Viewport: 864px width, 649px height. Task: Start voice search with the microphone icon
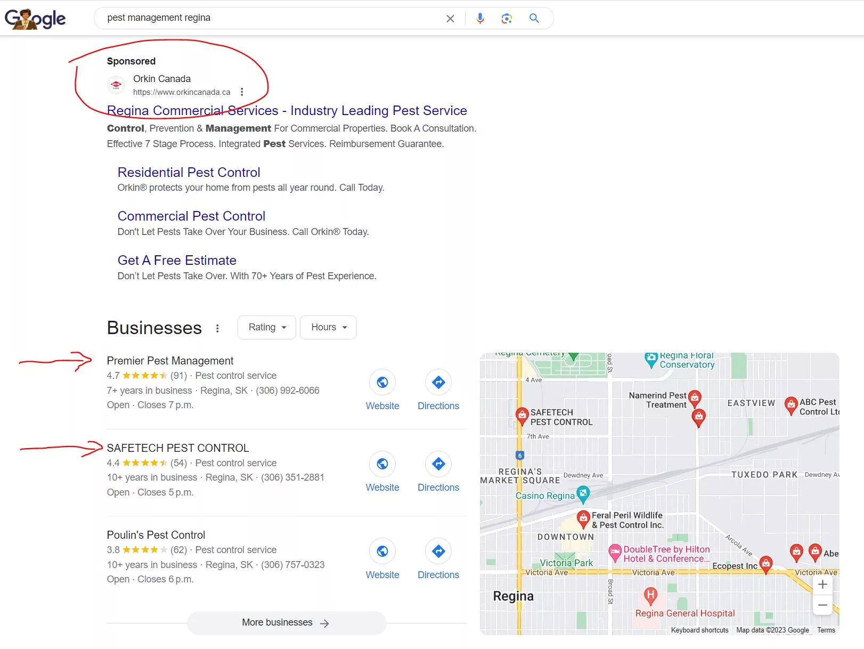point(480,18)
